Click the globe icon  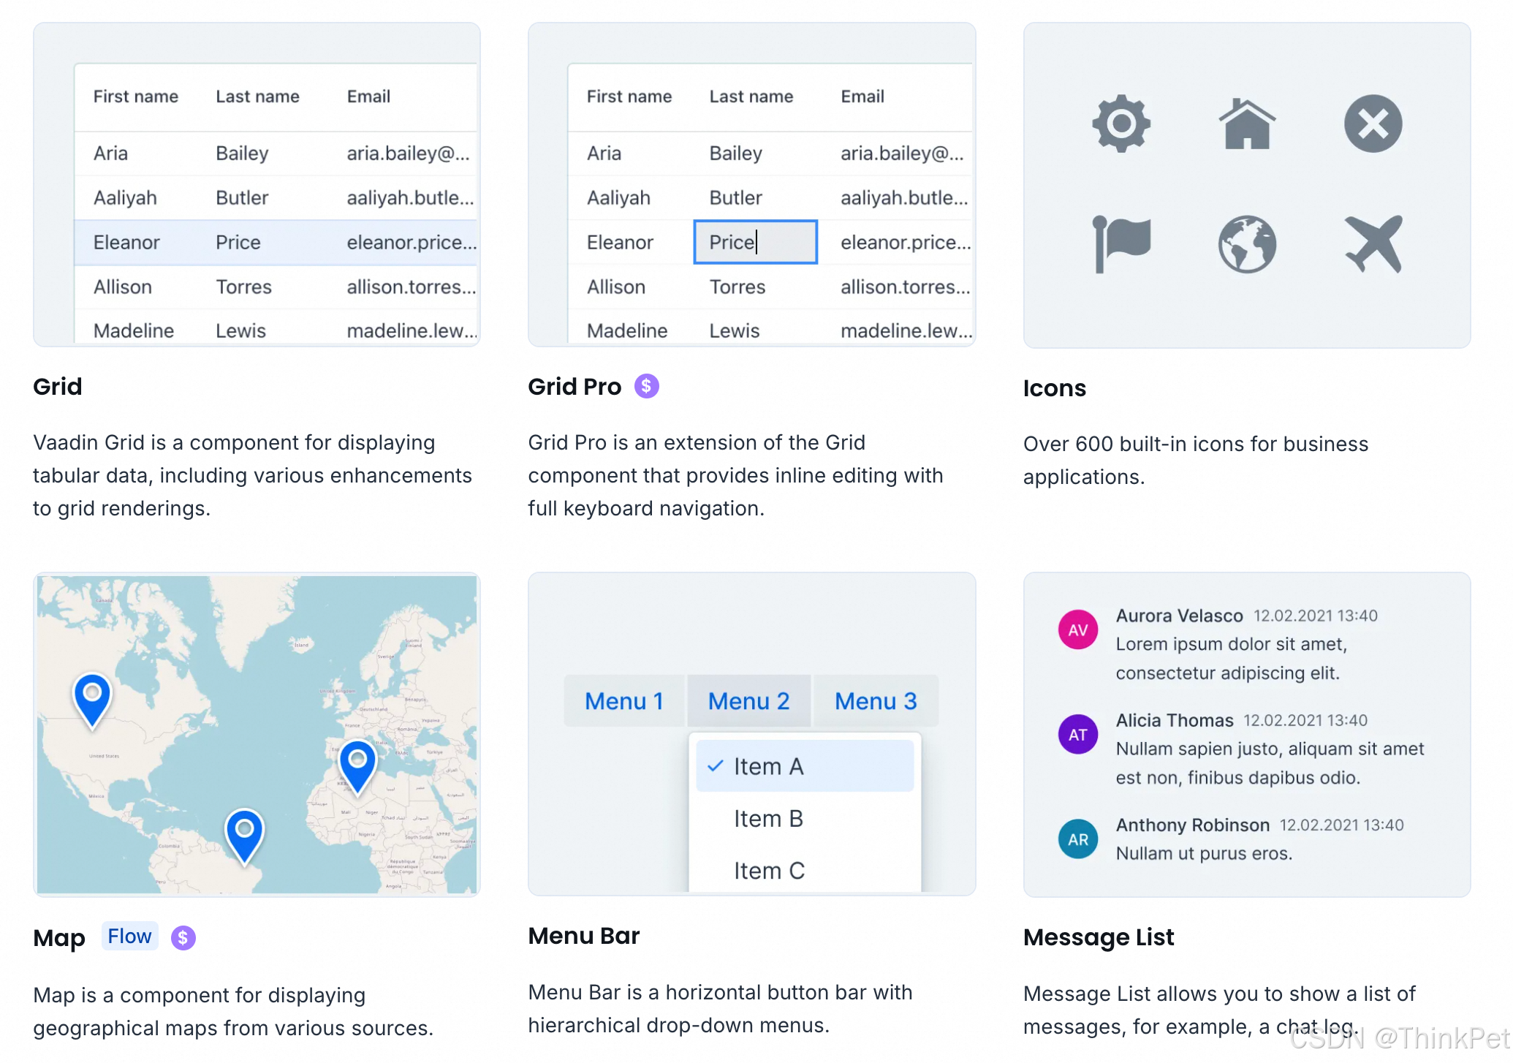point(1247,244)
